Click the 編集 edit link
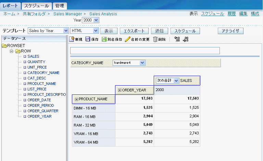Viewport: 263px width, 161px height. [x=243, y=14]
